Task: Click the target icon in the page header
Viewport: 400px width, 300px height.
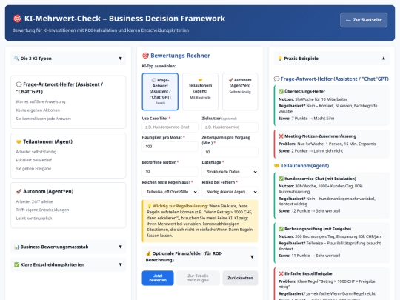Action: pyautogui.click(x=17, y=19)
